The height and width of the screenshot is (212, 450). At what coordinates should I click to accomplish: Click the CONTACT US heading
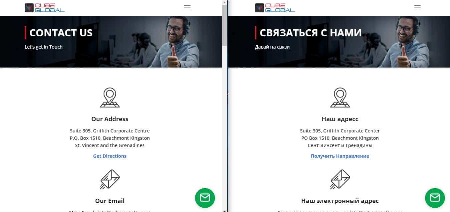pos(61,33)
